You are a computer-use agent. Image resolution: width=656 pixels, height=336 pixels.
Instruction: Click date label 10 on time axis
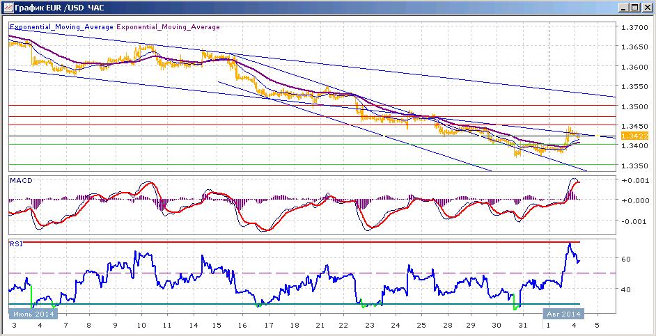click(141, 325)
